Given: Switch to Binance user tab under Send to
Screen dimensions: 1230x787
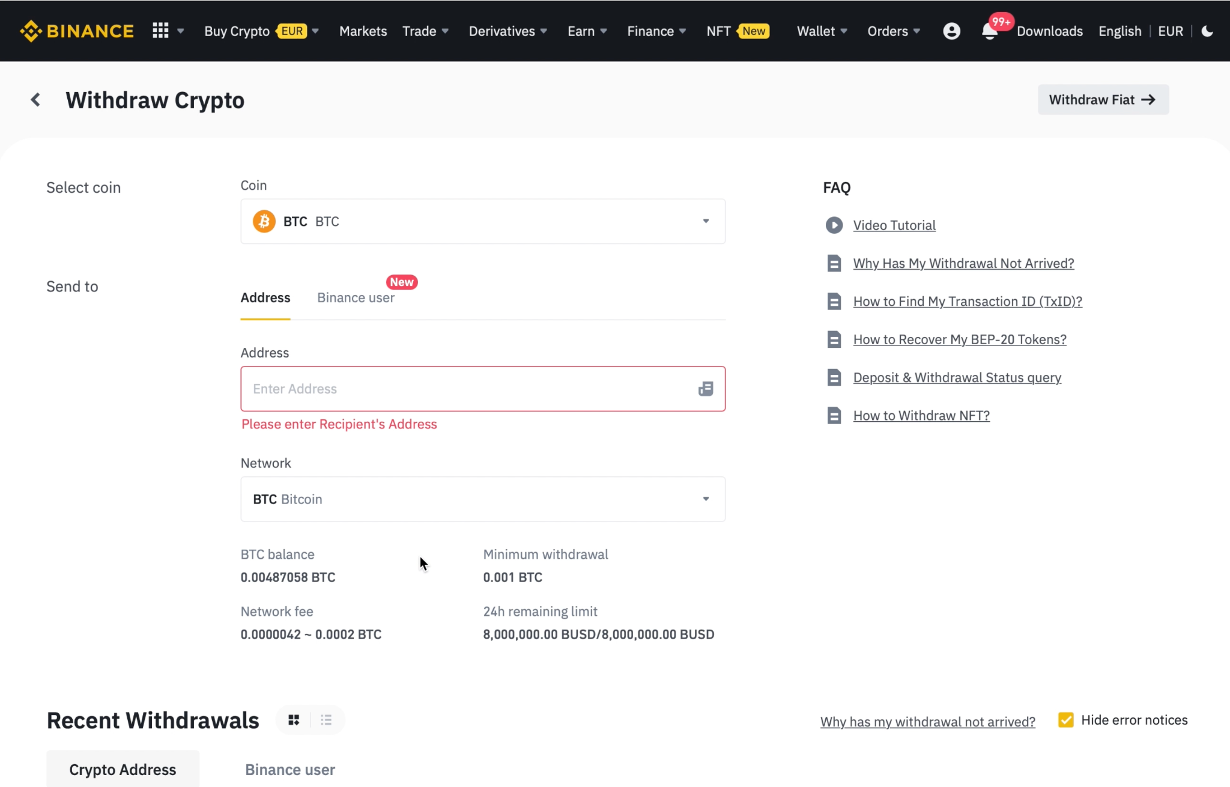Looking at the screenshot, I should pyautogui.click(x=356, y=297).
